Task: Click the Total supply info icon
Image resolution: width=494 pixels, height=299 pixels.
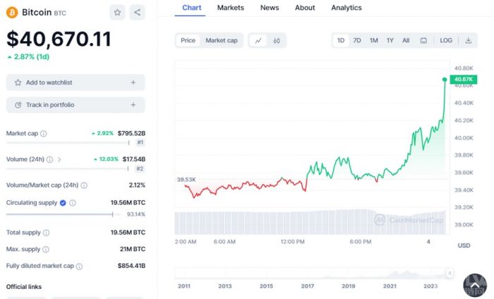Action: tap(46, 233)
